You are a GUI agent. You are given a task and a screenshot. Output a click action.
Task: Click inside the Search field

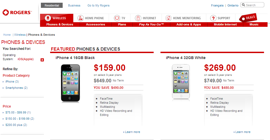click(x=252, y=5)
